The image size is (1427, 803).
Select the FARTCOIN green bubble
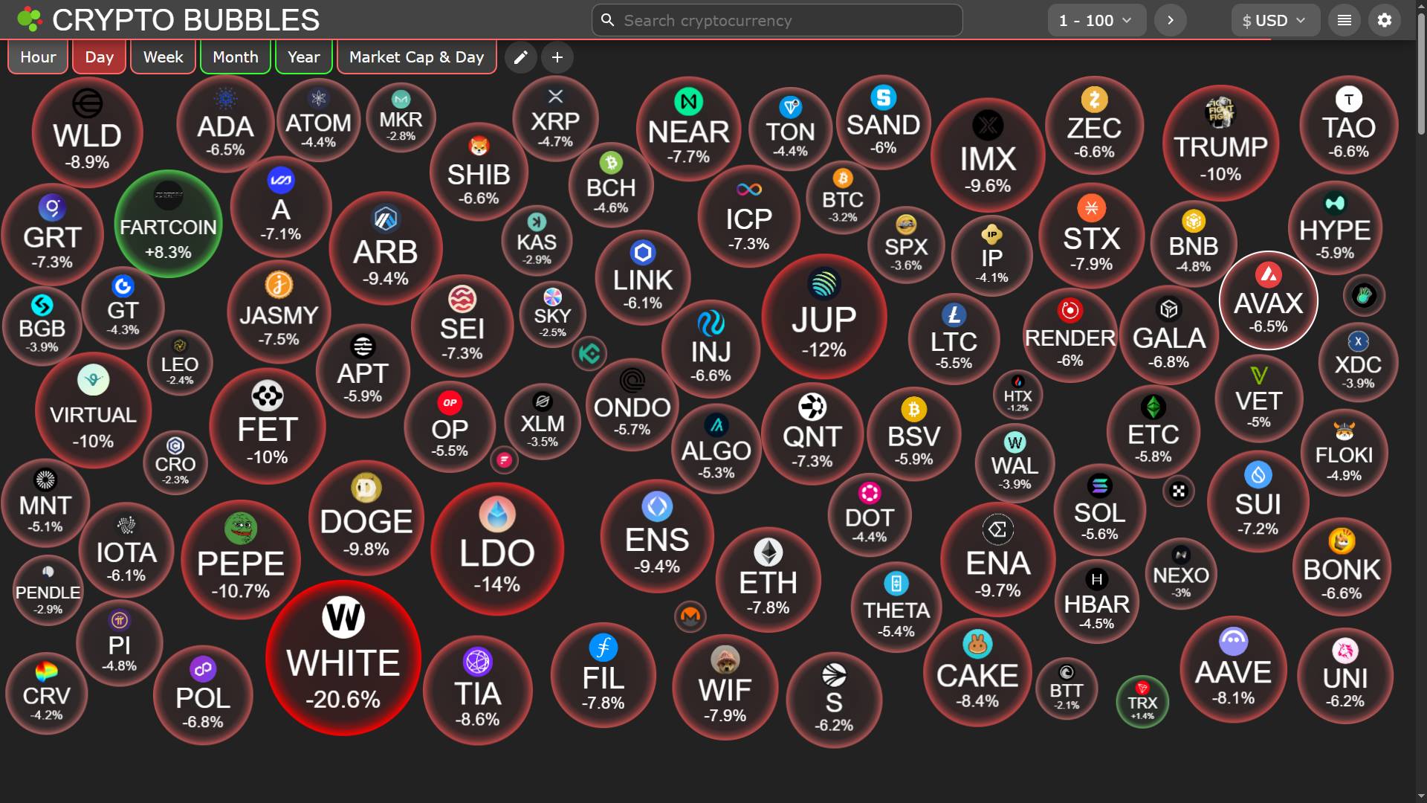[x=169, y=224]
